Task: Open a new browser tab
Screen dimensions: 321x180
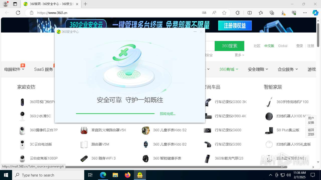Action: [x=86, y=4]
